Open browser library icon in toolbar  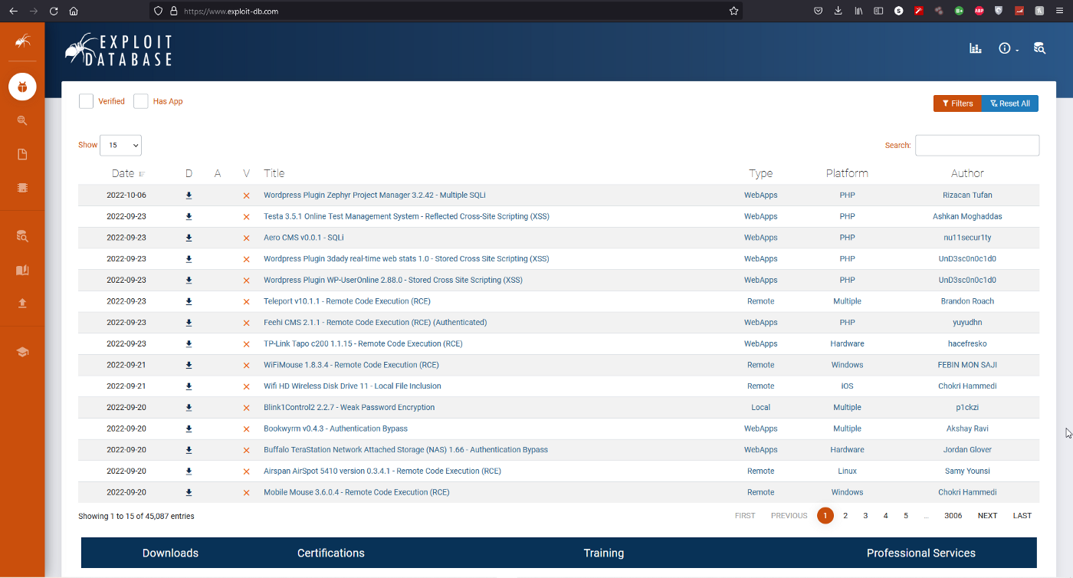(858, 11)
